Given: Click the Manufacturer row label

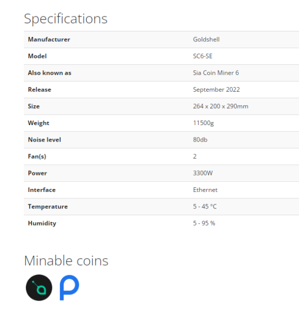Looking at the screenshot, I should [x=49, y=39].
